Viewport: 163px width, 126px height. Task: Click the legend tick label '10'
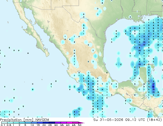coord(32,125)
